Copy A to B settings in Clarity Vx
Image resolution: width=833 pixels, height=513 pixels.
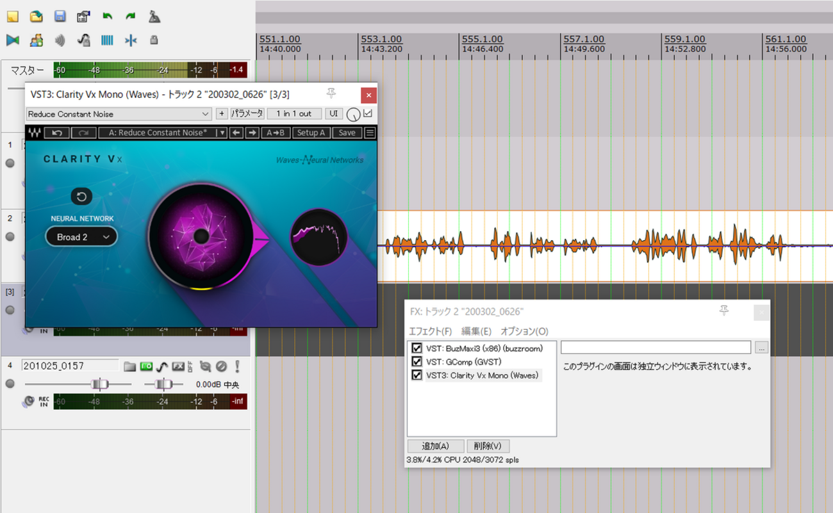click(x=276, y=133)
